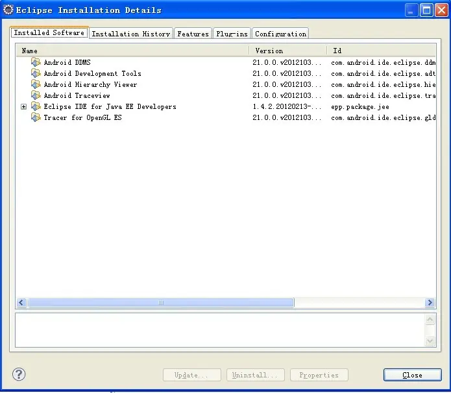Open the help question mark icon
This screenshot has height=393, width=451.
coord(19,374)
